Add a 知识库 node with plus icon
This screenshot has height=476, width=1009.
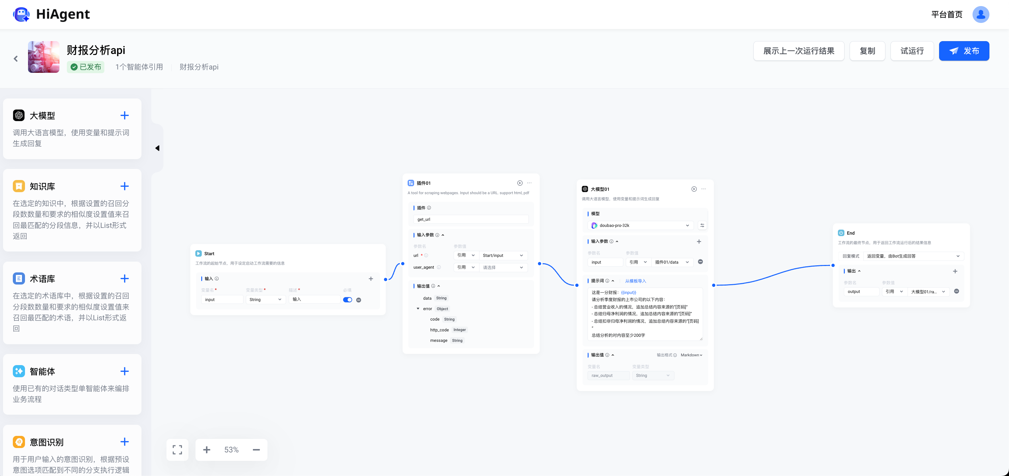point(125,186)
